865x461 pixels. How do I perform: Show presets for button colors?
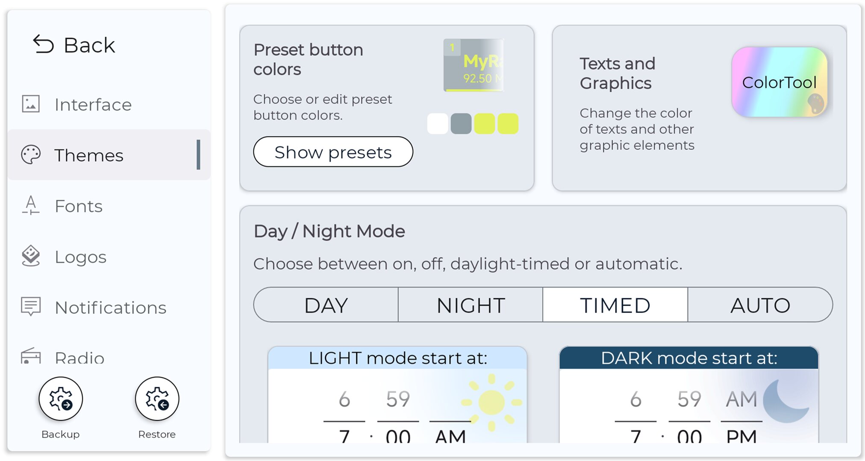[x=333, y=152]
